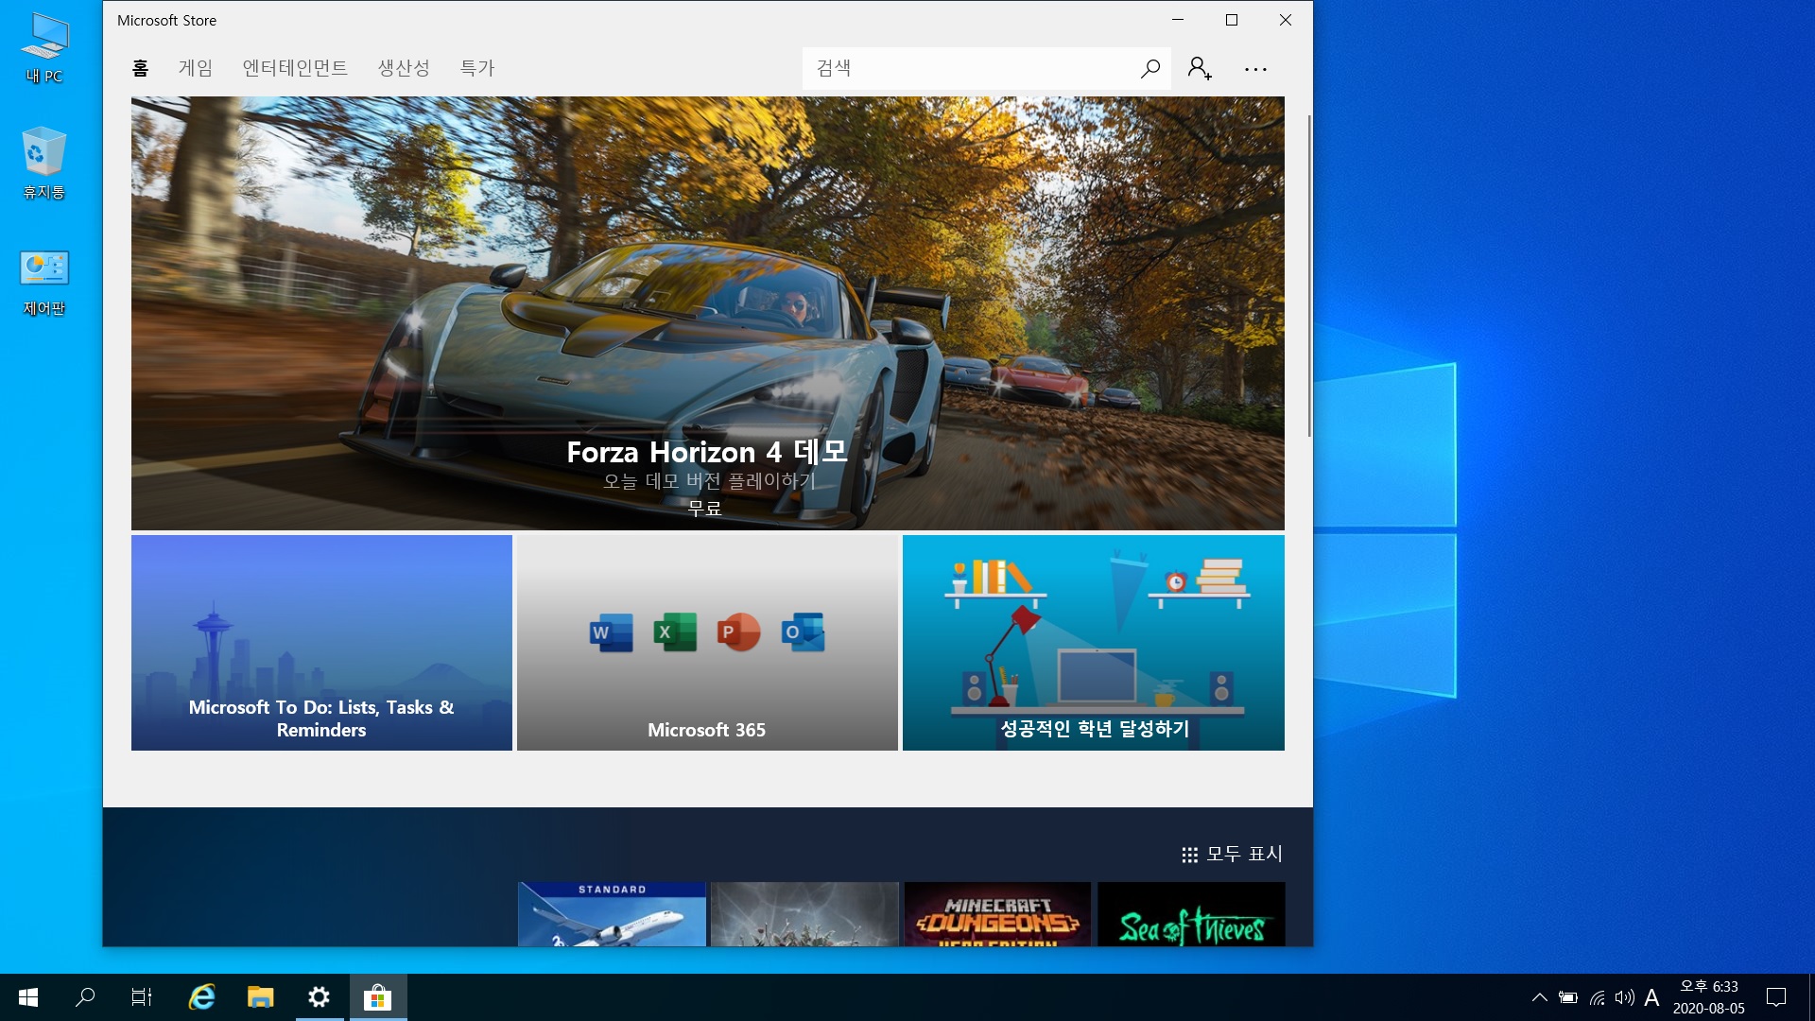Image resolution: width=1815 pixels, height=1021 pixels.
Task: Open the Microsoft 365 tile
Action: (x=707, y=643)
